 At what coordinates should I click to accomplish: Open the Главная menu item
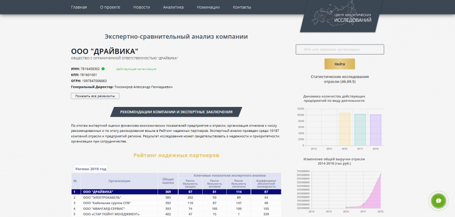coord(79,7)
